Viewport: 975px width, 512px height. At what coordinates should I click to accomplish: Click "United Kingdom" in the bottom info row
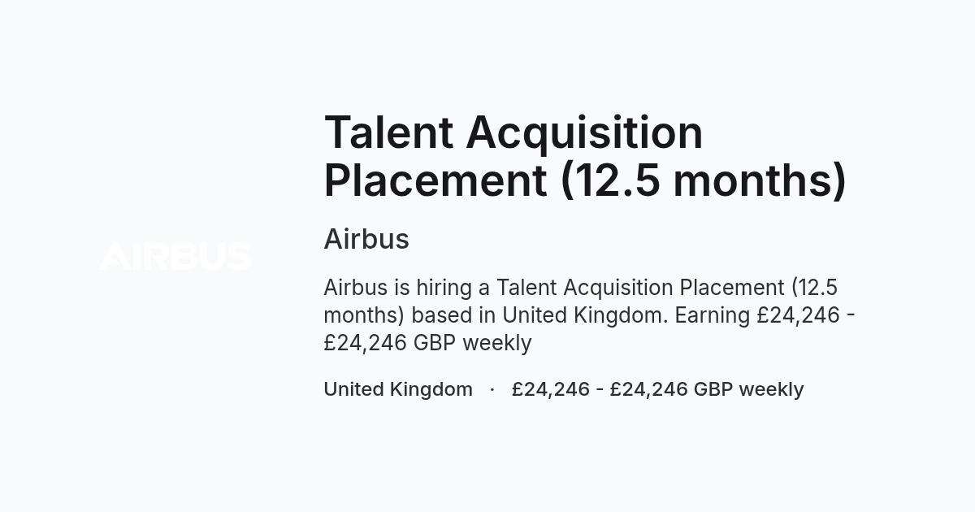click(x=398, y=389)
